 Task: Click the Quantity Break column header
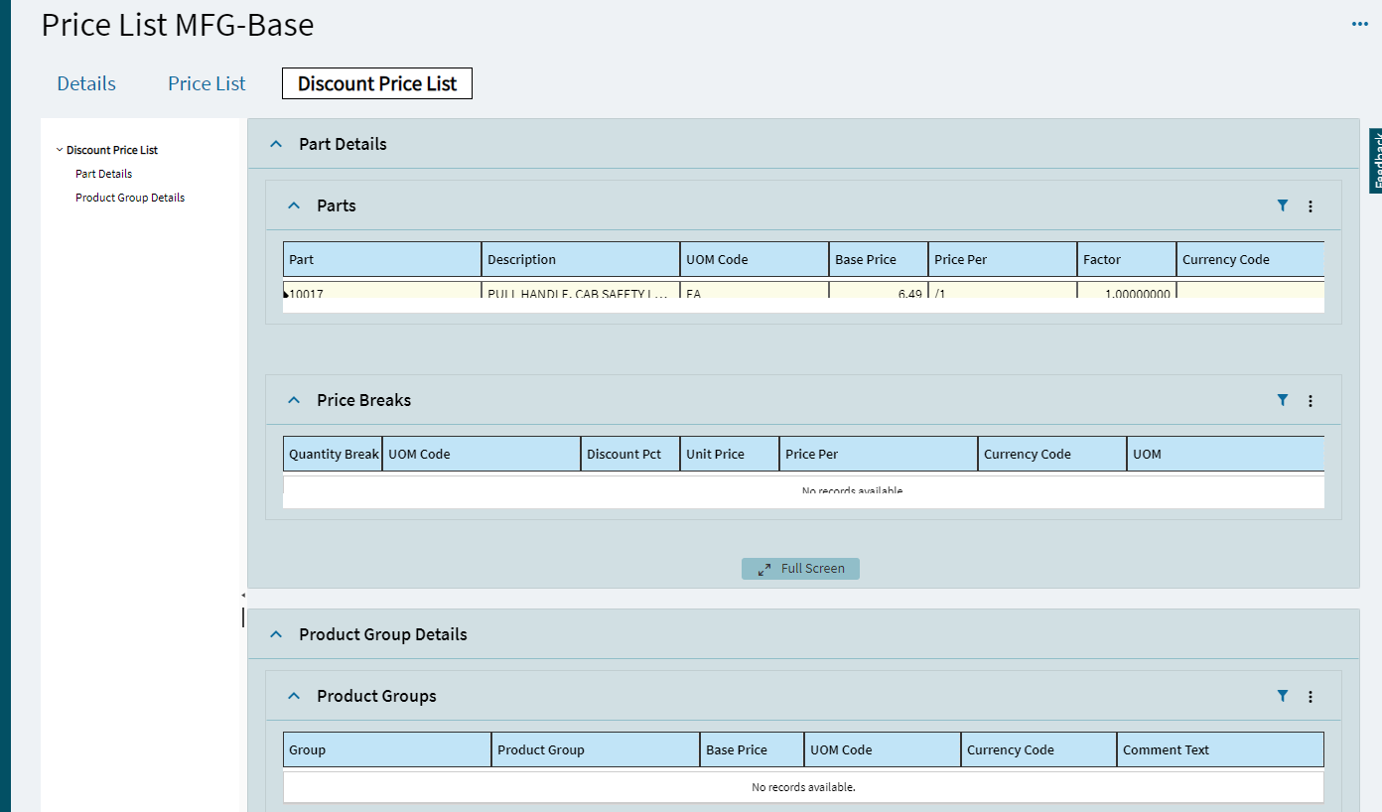click(x=333, y=454)
